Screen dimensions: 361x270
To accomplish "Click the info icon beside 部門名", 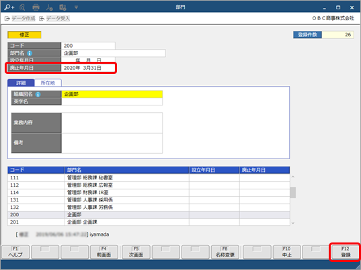I will click(x=30, y=53).
